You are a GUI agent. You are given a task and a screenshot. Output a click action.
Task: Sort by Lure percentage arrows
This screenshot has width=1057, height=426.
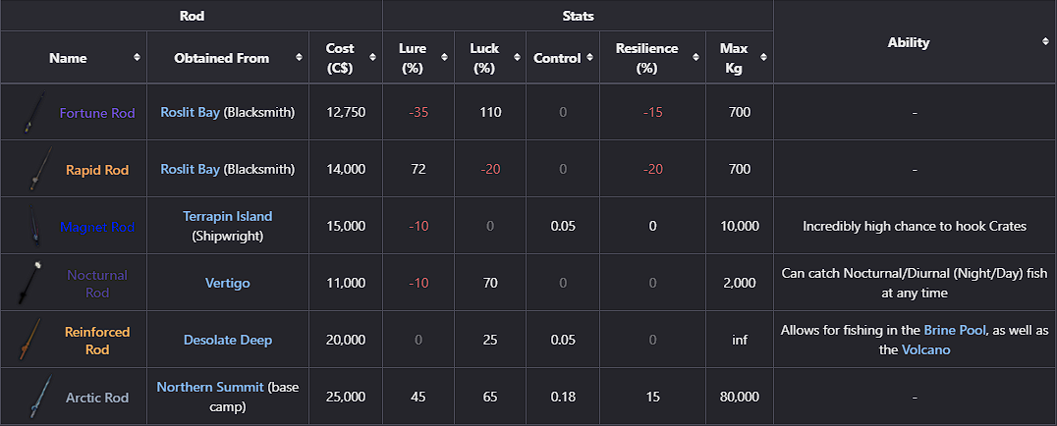tap(444, 58)
